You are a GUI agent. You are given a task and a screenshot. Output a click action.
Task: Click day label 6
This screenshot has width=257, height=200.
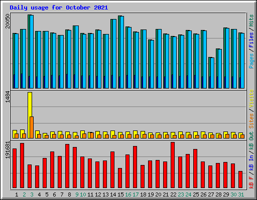pyautogui.click(x=54, y=194)
